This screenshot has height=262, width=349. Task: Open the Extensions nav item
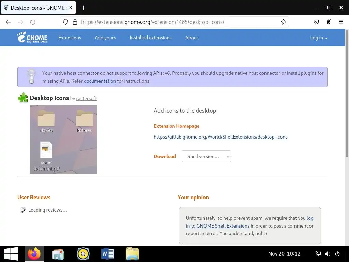pos(70,38)
